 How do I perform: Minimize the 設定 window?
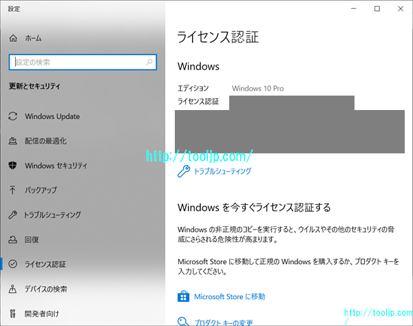(354, 9)
